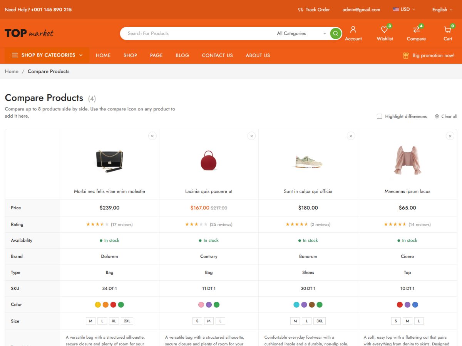This screenshot has height=346, width=462.
Task: Click the phone number +001 145 890 215
Action: click(x=51, y=10)
